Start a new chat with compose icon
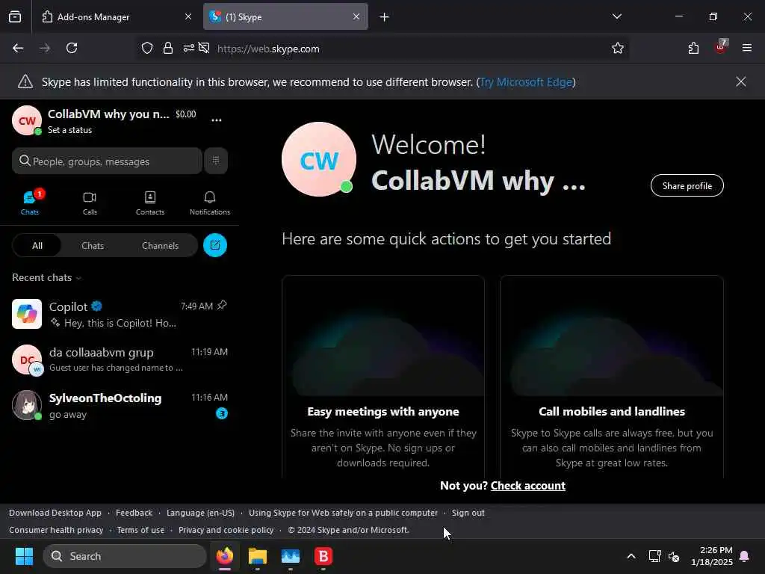This screenshot has height=574, width=765. pyautogui.click(x=215, y=245)
